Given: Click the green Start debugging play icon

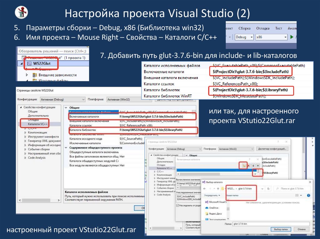Looking at the screenshot, I should tap(292, 37).
